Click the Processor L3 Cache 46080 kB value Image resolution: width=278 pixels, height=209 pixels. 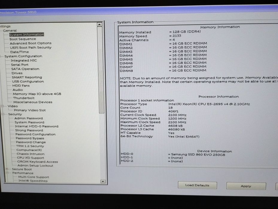pos(177,129)
